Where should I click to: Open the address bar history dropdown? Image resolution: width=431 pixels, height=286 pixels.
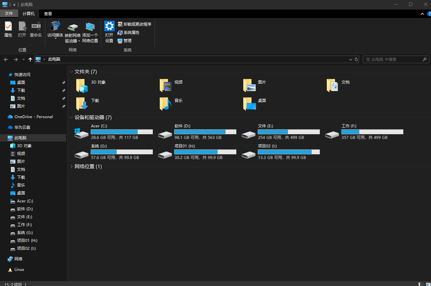pos(350,60)
